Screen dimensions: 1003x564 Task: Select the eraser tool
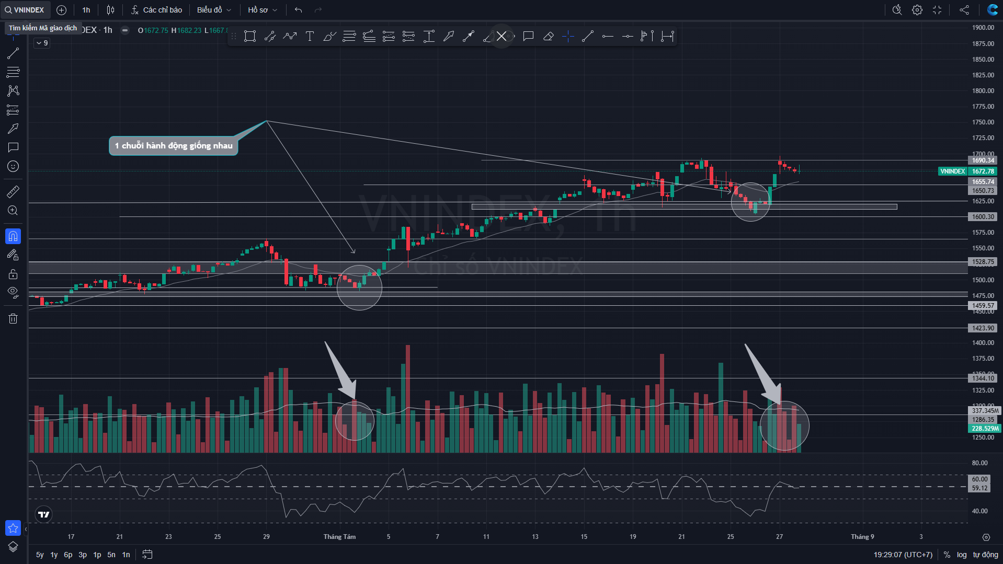click(x=548, y=36)
